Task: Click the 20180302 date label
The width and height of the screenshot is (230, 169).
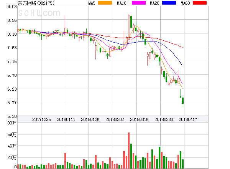Action: tap(115, 119)
